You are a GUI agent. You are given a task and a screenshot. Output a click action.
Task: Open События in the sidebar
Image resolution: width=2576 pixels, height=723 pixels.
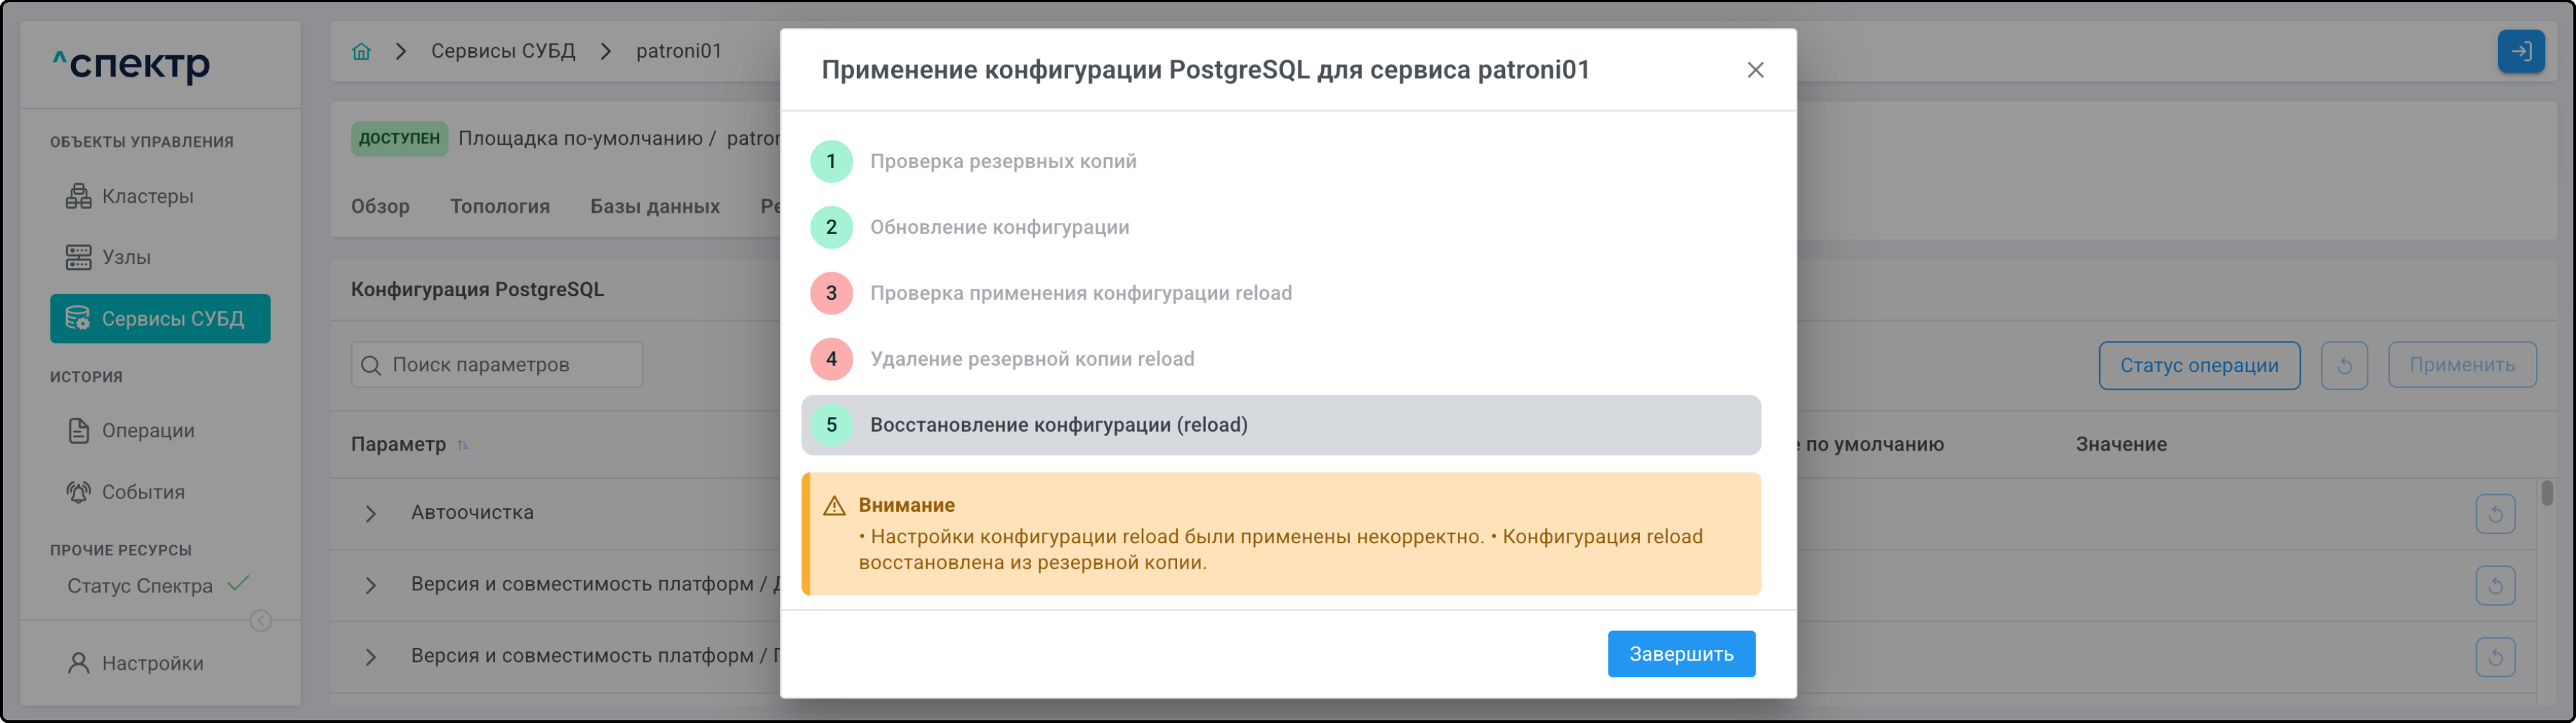(x=143, y=492)
